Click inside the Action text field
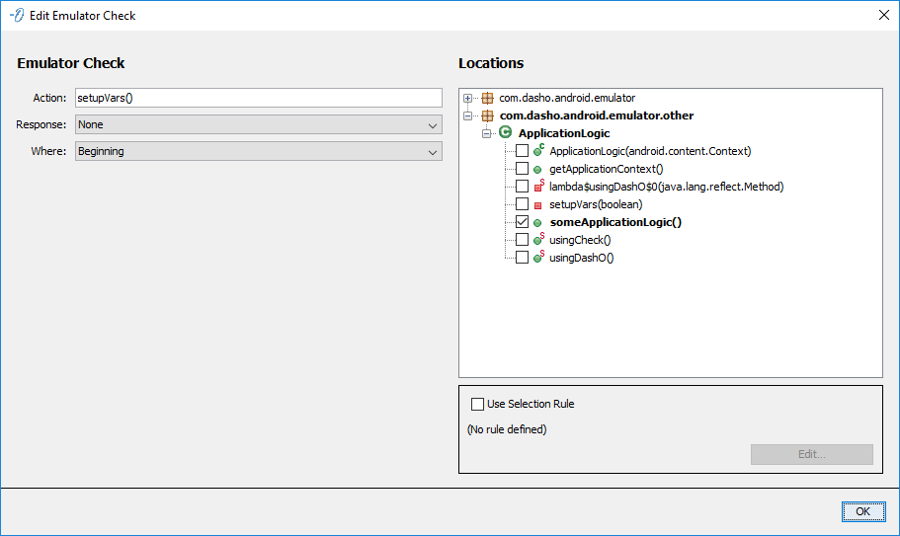 [x=258, y=98]
